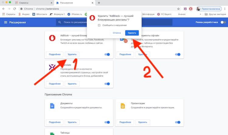The height and width of the screenshot is (135, 228).
Task: Click AdBlock icon in delete dialog
Action: pyautogui.click(x=92, y=18)
